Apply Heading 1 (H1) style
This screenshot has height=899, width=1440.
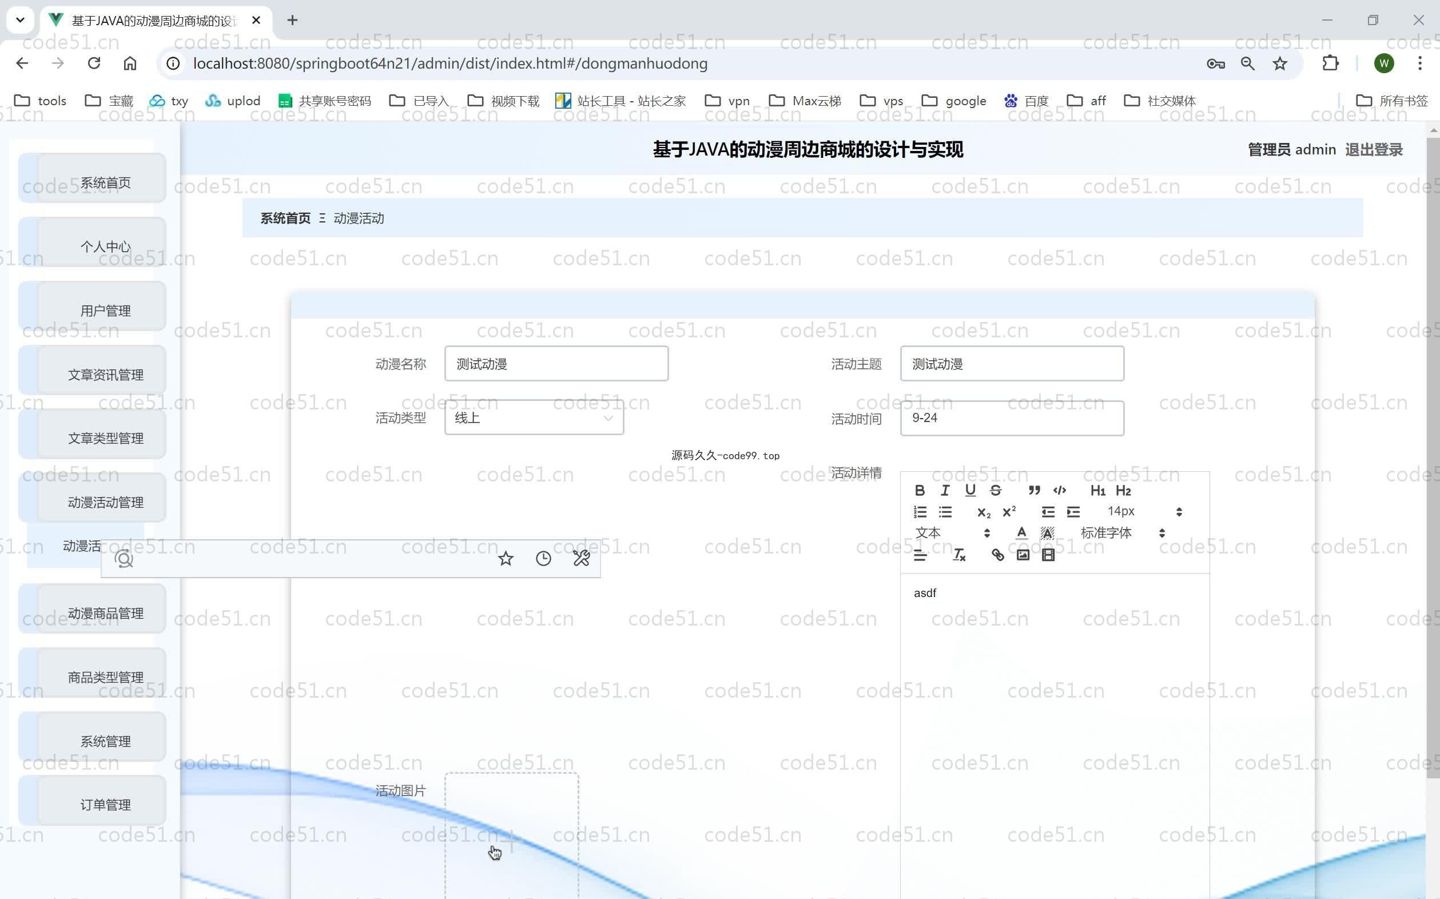coord(1097,491)
